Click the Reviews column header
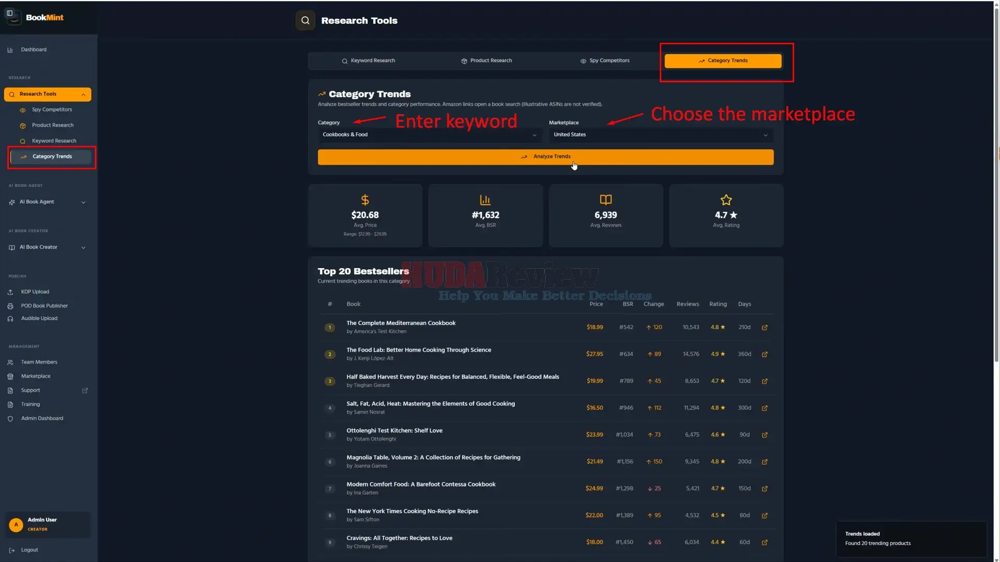This screenshot has height=562, width=1000. [x=687, y=304]
